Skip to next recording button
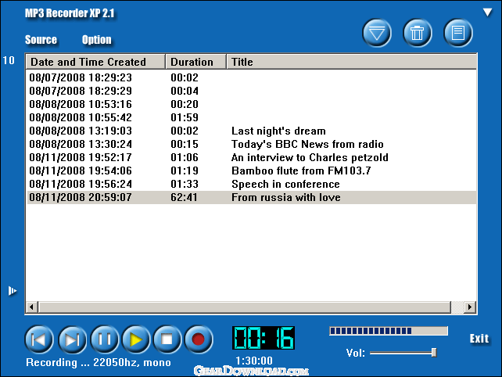 pyautogui.click(x=73, y=339)
